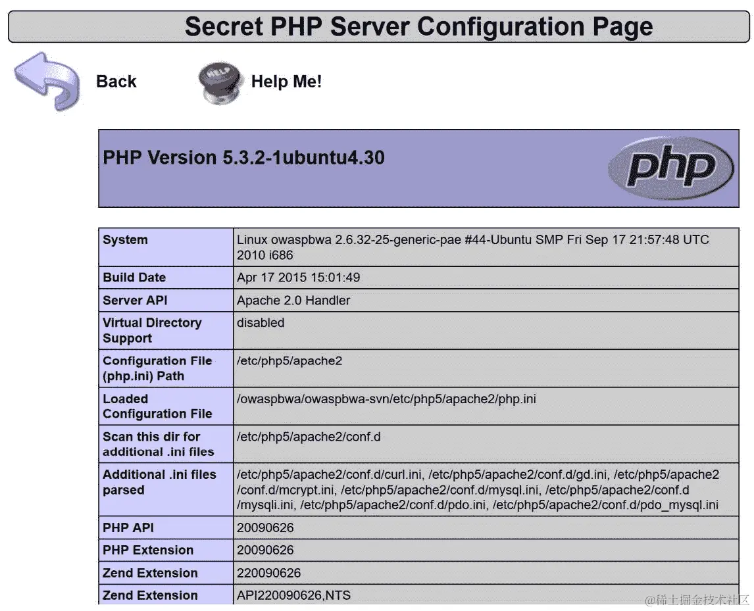Click the API220090626,NTS value
The width and height of the screenshot is (754, 611).
tap(293, 596)
